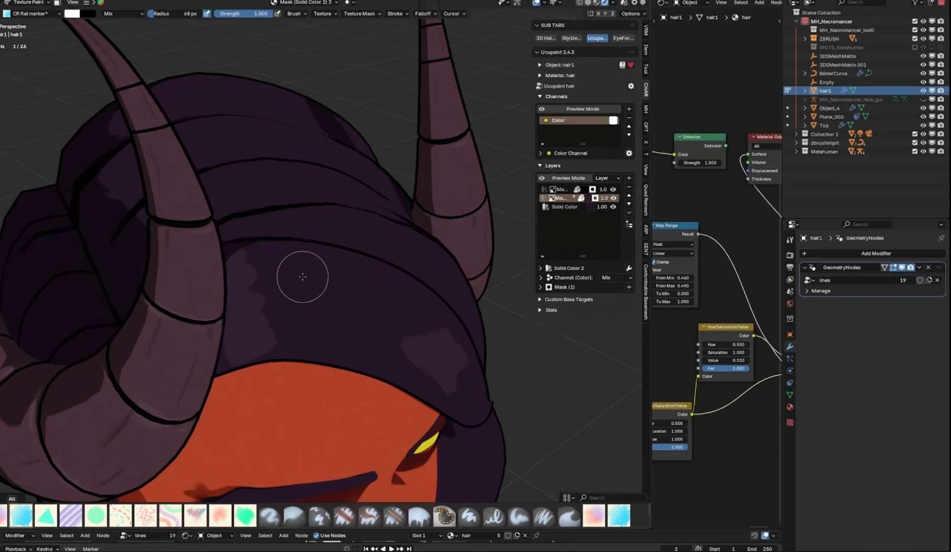The image size is (951, 552).
Task: Click the Add Modifier button
Action: tap(875, 254)
